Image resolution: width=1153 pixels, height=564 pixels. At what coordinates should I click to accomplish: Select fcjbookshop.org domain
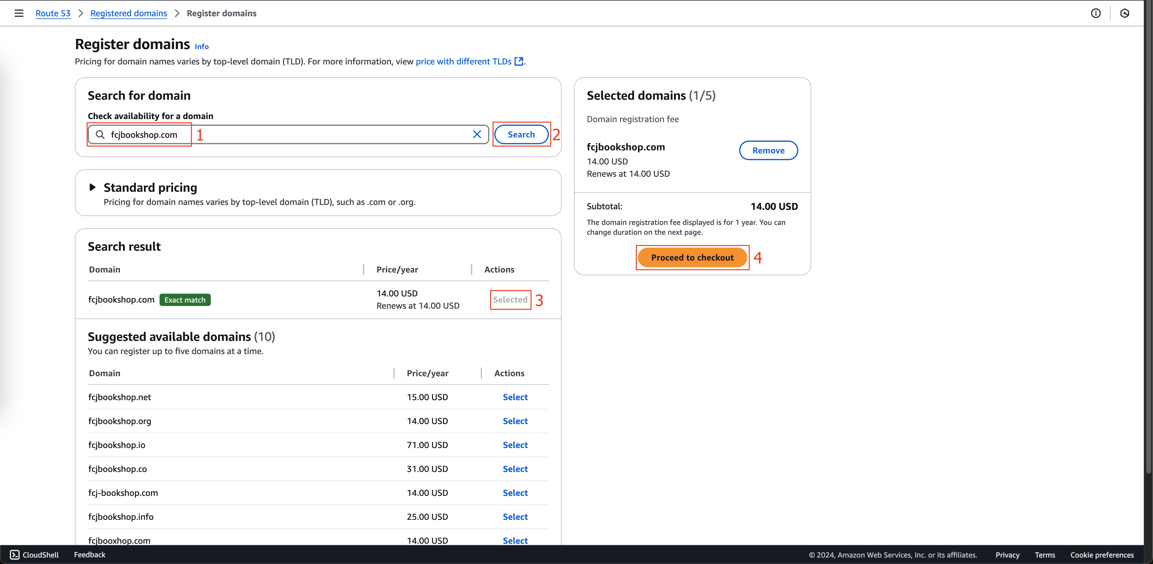[515, 421]
